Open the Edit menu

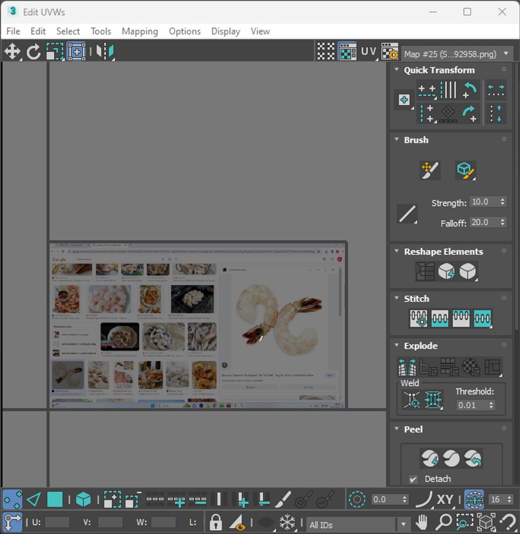pos(38,31)
